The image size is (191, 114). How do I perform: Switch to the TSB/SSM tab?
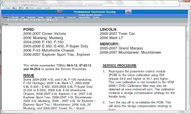click(15, 17)
